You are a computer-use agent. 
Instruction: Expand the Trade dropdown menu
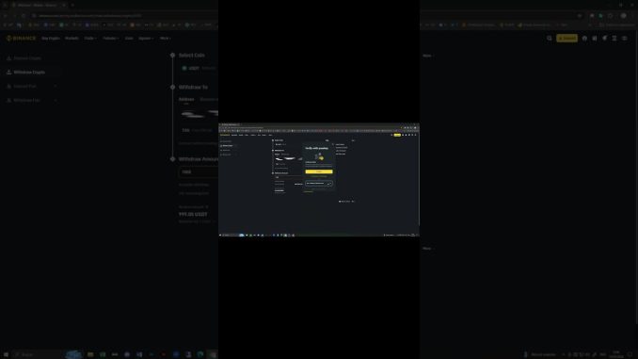click(90, 39)
